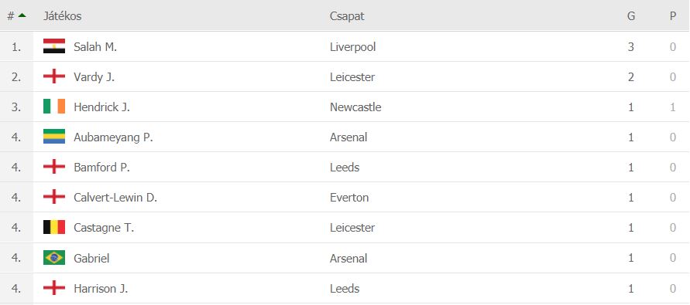Click the Egyptian flag beside Salah M.

coord(54,46)
